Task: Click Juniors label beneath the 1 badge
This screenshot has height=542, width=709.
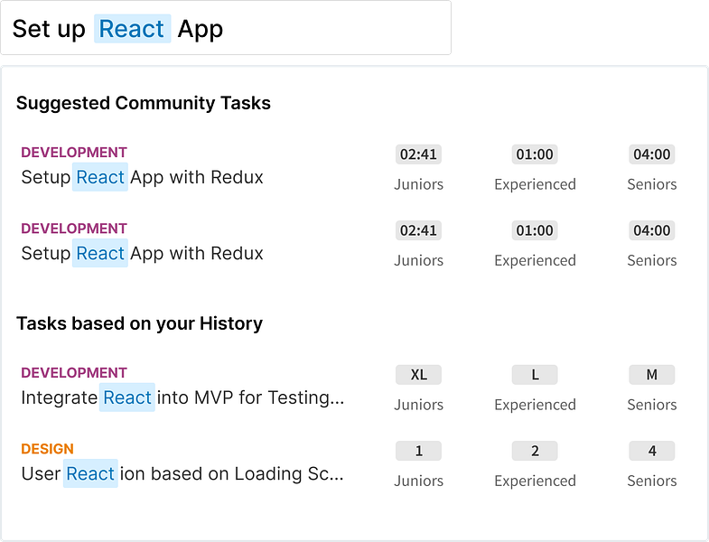Action: [418, 481]
